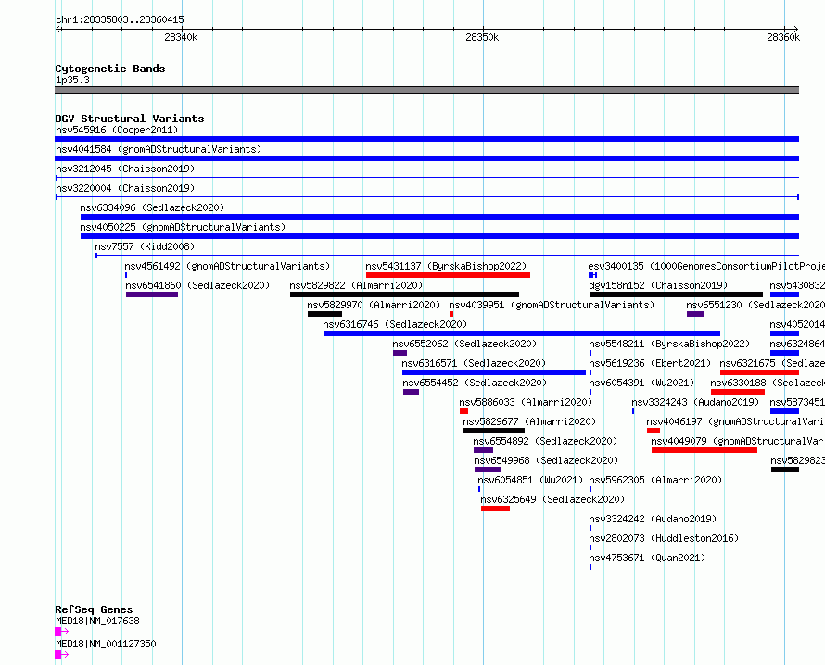
Task: Select the red nsv5886033 (Almarri2020) marker
Action: click(x=463, y=411)
